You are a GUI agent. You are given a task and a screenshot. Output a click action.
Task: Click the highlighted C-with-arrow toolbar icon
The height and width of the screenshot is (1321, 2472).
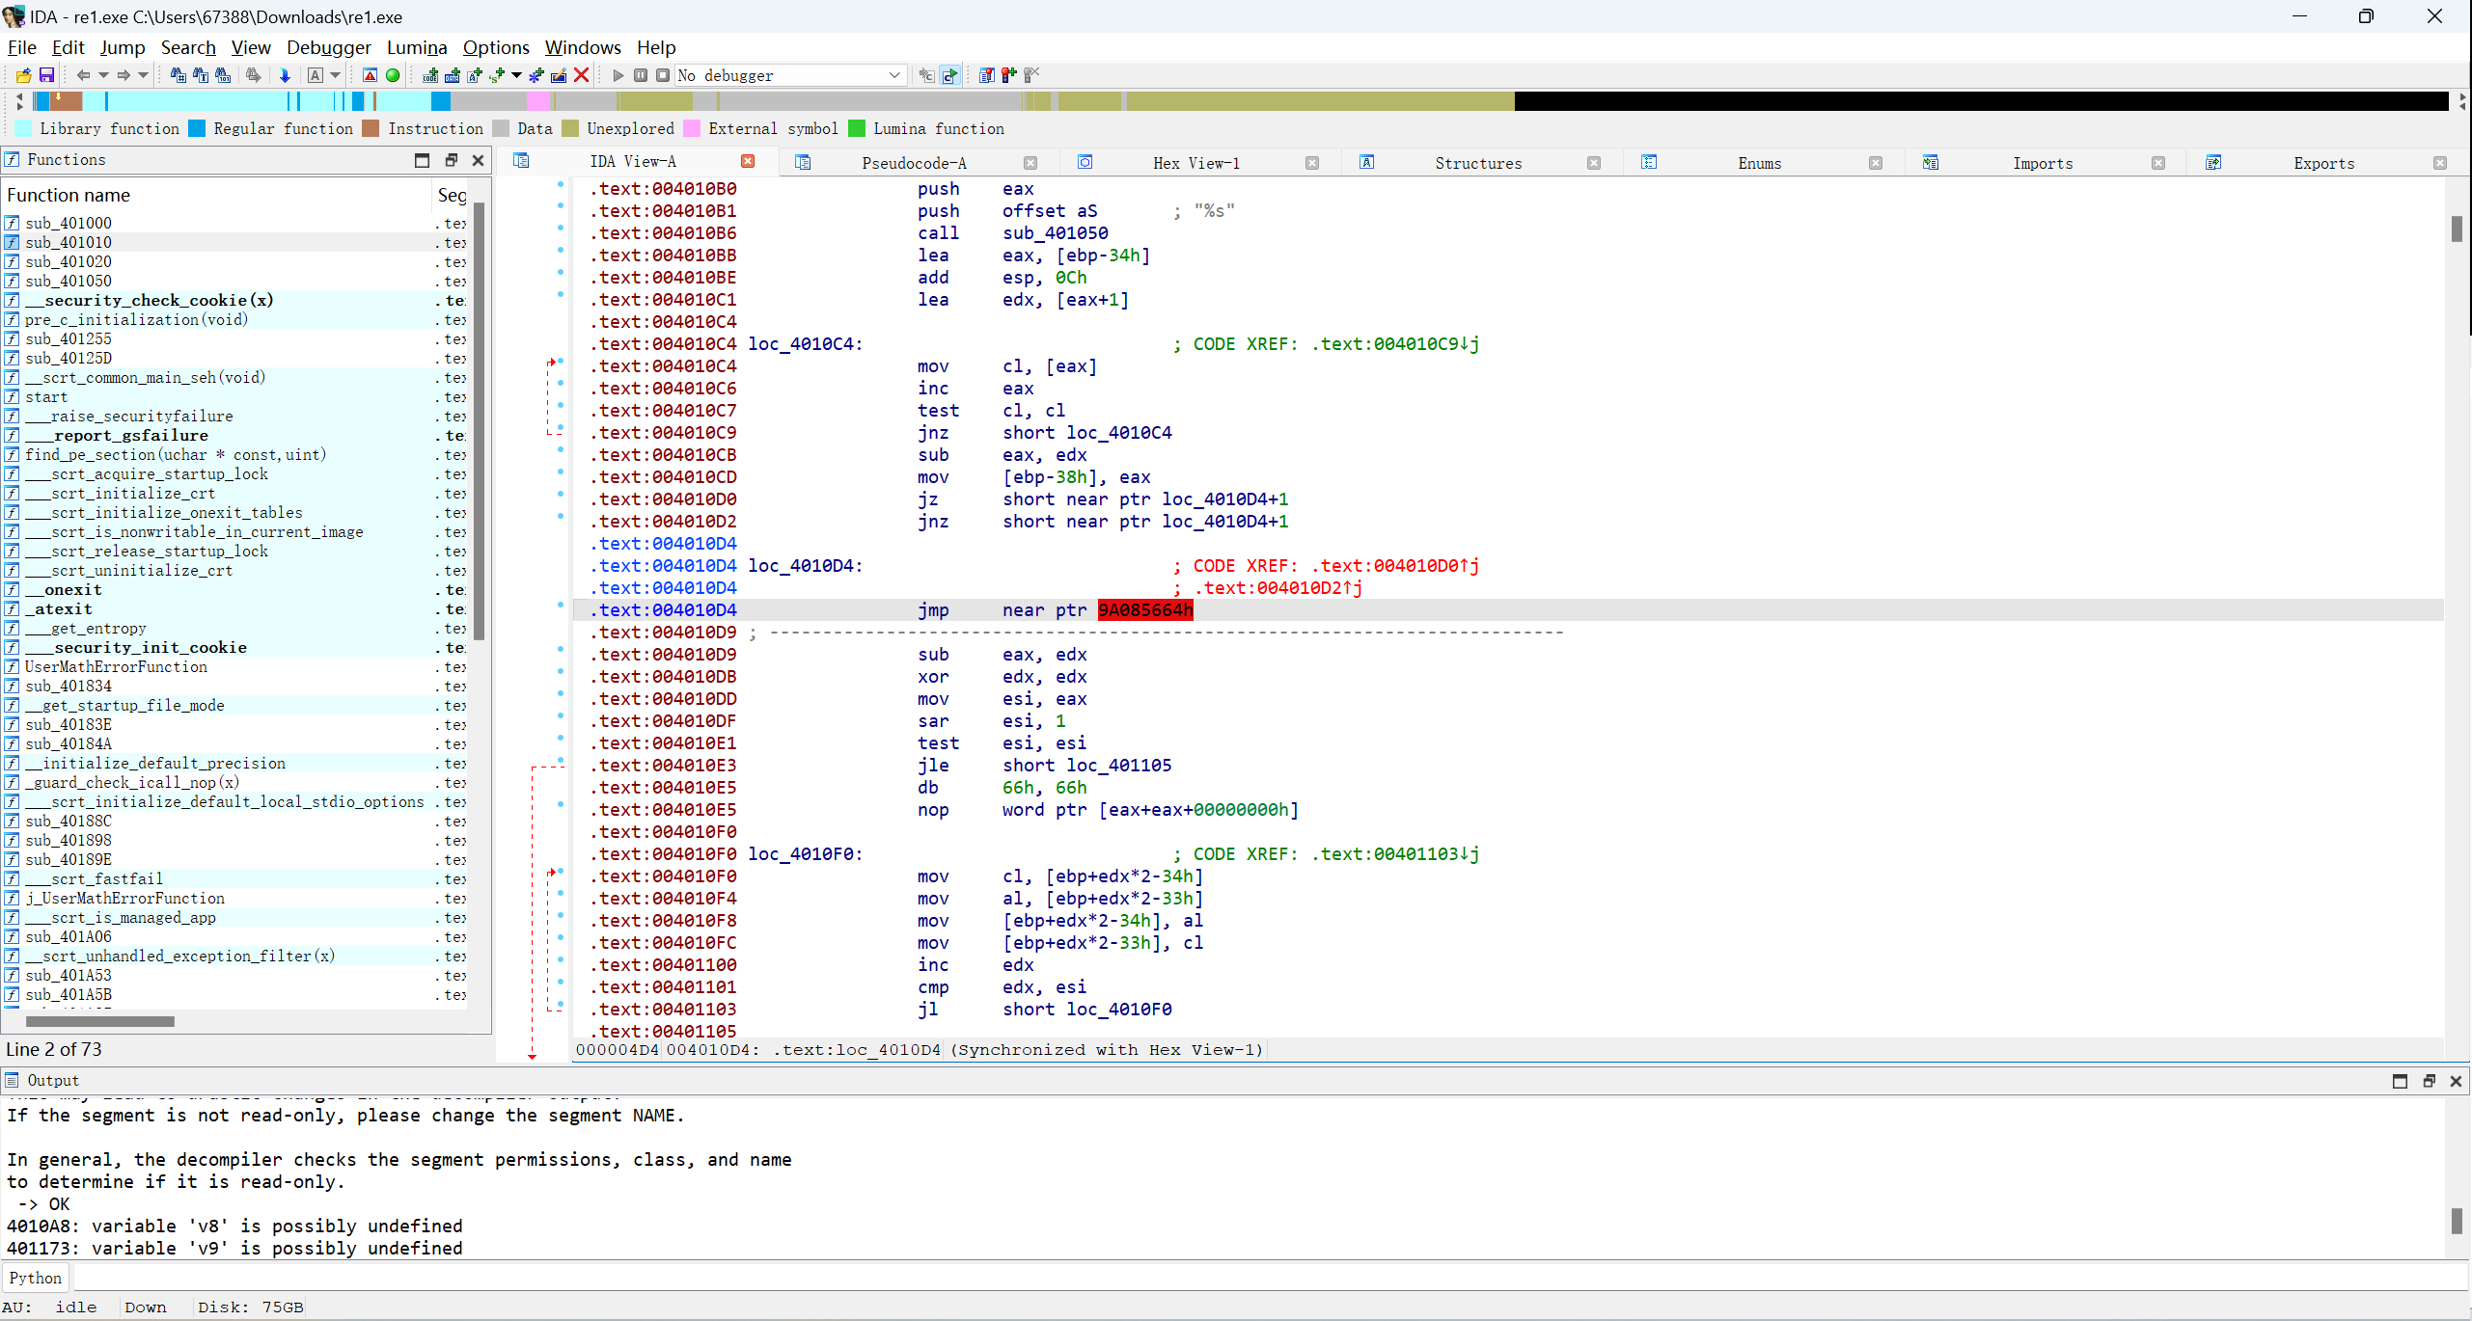coord(950,75)
